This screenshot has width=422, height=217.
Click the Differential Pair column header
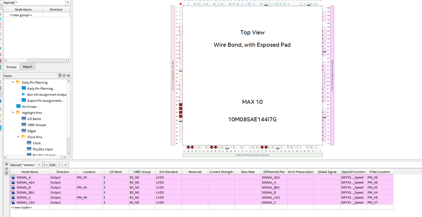tap(274, 172)
